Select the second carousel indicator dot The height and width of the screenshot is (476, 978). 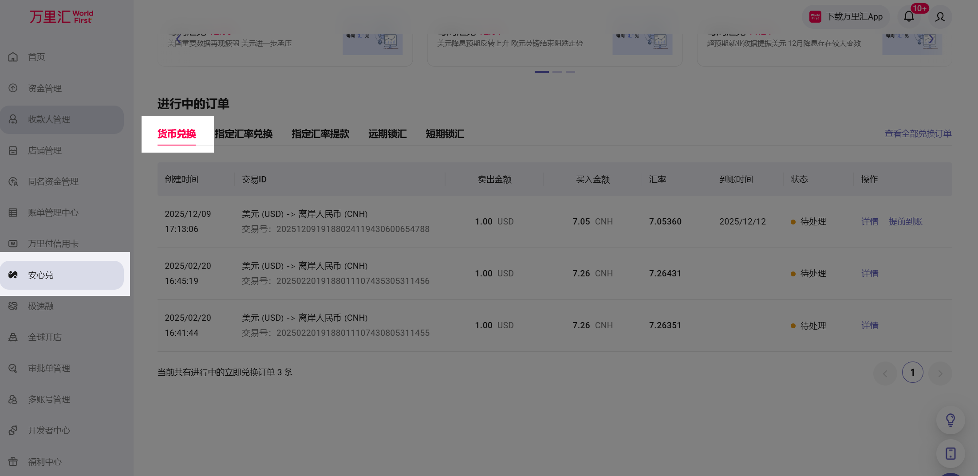point(557,71)
